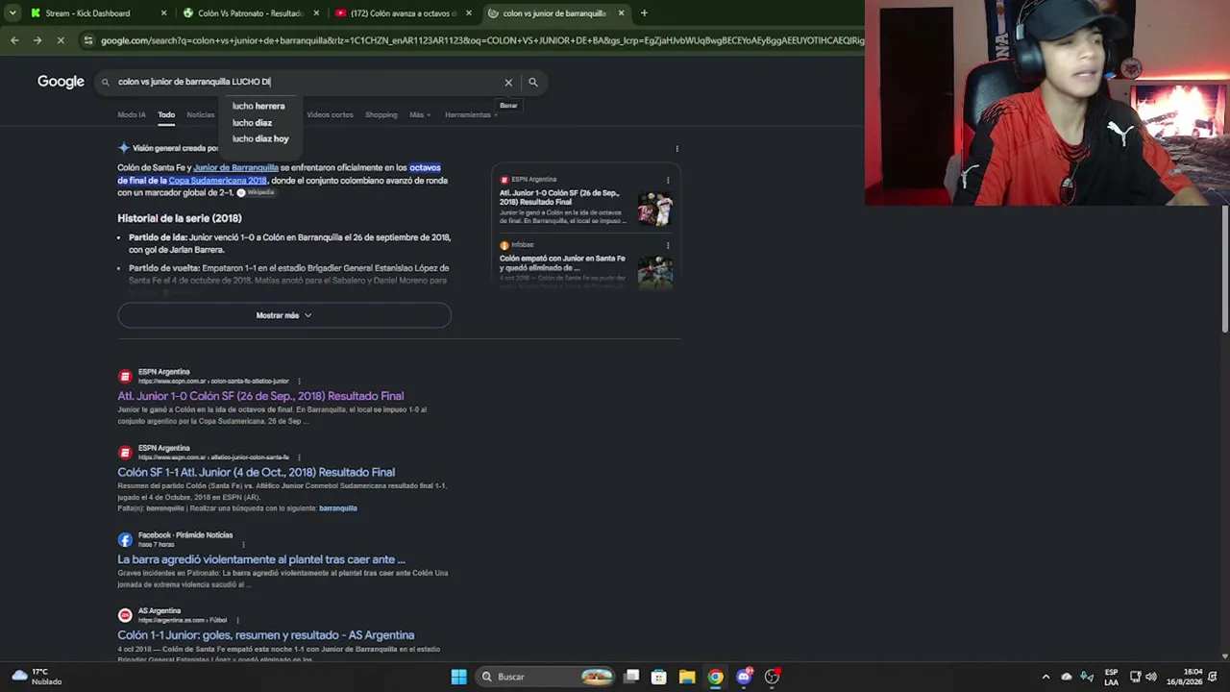Open 'La barra agredió violentamente al plantel' result

pyautogui.click(x=261, y=559)
